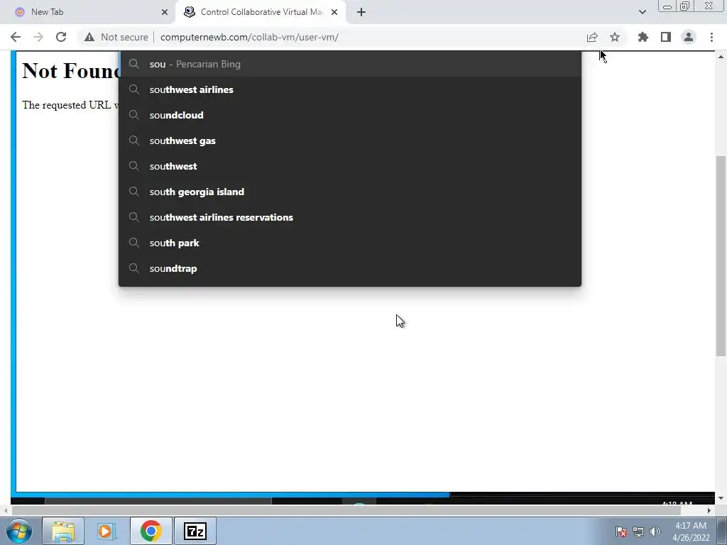
Task: Select 'southwest gas' suggestion
Action: [350, 141]
